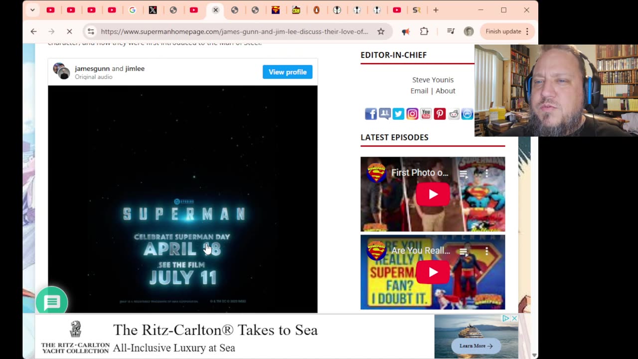Click the EDITOR-IN-CHIEF heading

pyautogui.click(x=394, y=55)
